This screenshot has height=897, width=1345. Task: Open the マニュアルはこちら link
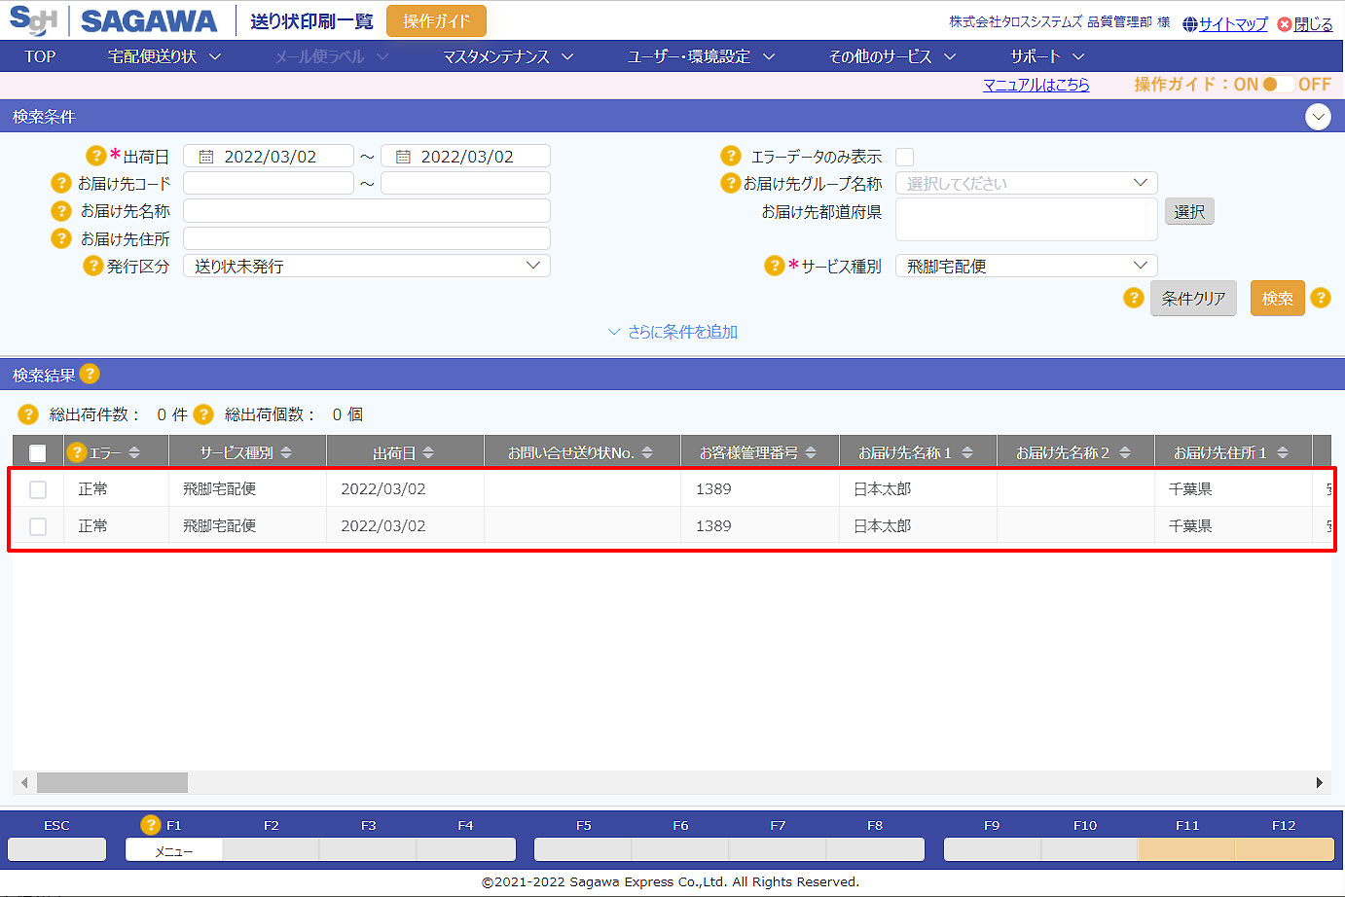[x=1036, y=85]
